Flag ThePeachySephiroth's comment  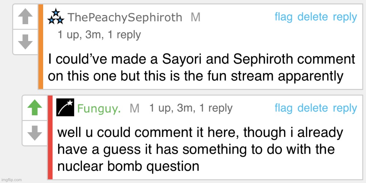[284, 17]
